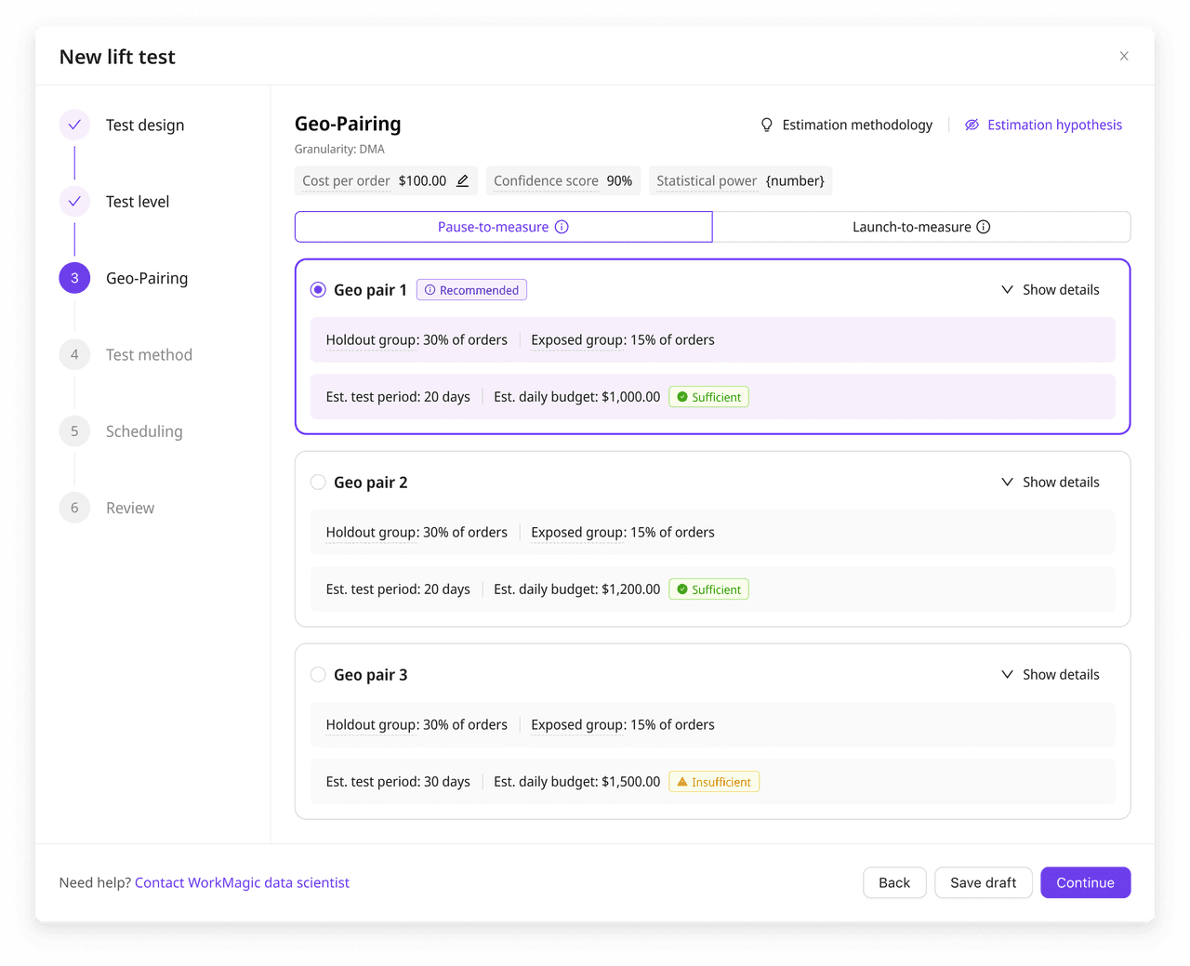The image size is (1190, 966).
Task: Close the New lift test dialog
Action: 1124,56
